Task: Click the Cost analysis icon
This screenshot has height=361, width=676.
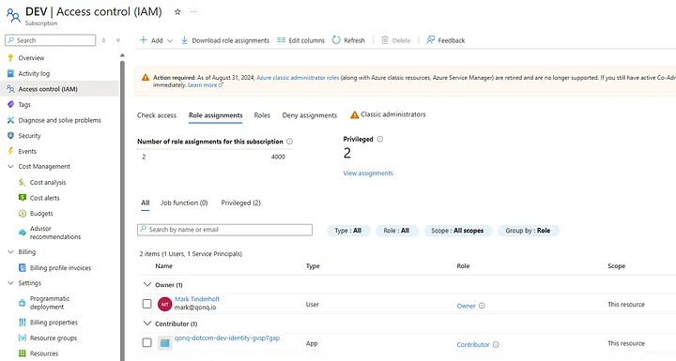Action: [22, 182]
